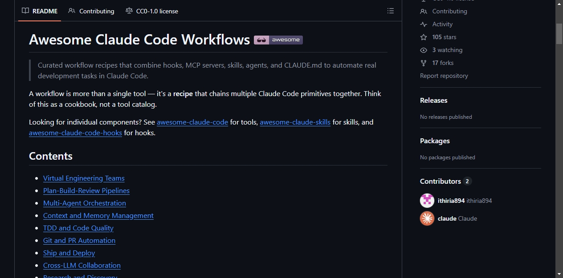Open the Activity link

442,24
